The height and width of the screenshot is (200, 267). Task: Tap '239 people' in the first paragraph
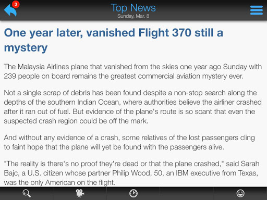(x=22, y=76)
